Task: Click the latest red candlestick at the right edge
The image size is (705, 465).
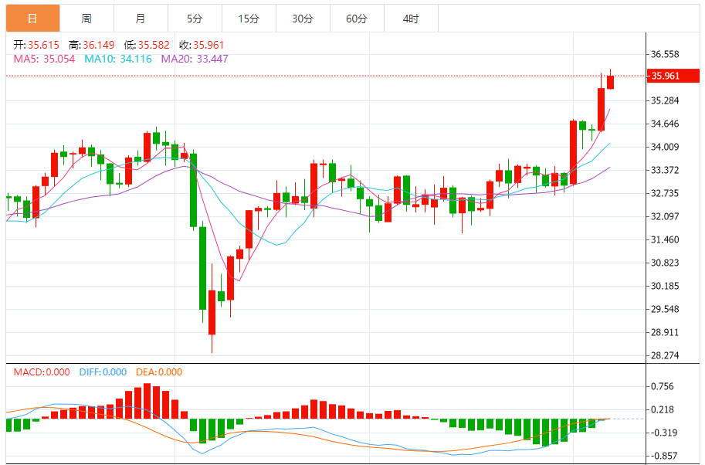Action: coord(610,82)
